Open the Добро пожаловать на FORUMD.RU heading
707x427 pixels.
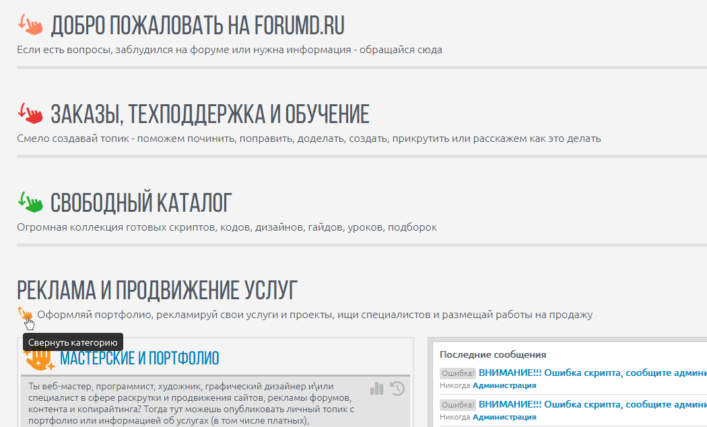tap(197, 26)
